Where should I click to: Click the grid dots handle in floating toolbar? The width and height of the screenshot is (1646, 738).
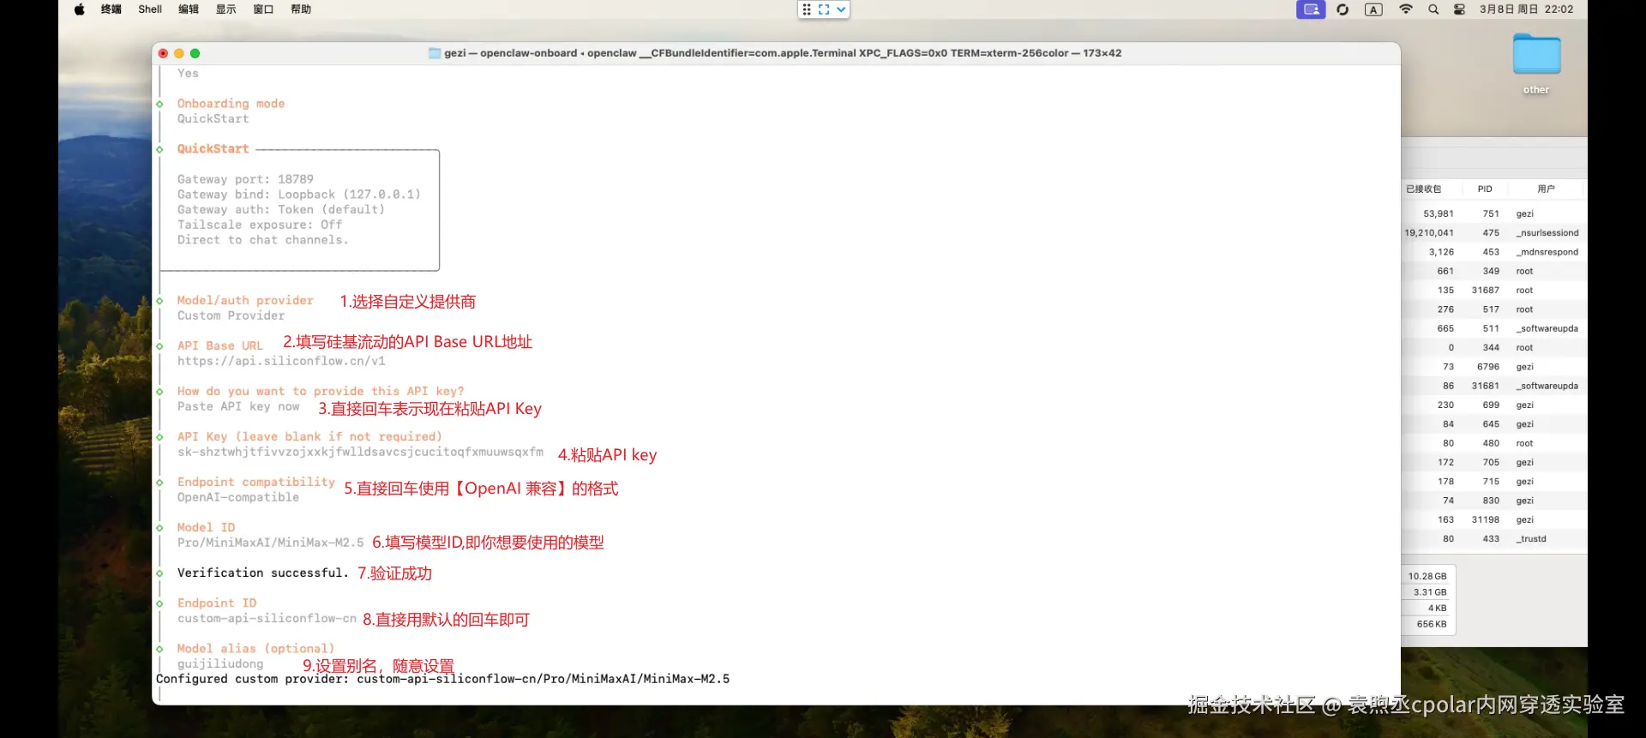coord(807,9)
